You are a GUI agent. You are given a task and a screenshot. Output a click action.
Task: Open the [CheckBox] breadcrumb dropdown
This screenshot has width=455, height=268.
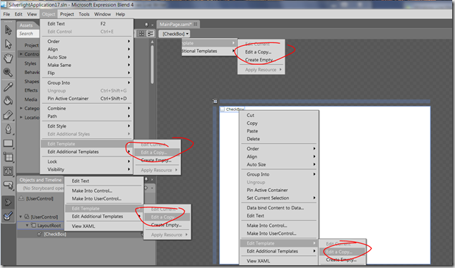point(175,34)
